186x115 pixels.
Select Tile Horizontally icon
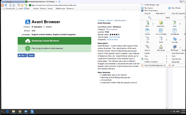(161, 31)
